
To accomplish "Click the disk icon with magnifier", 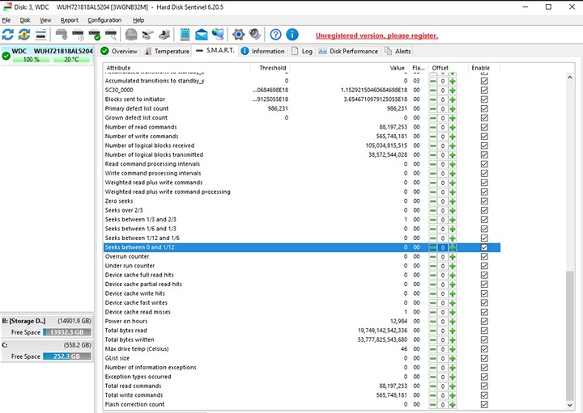I will click(111, 35).
